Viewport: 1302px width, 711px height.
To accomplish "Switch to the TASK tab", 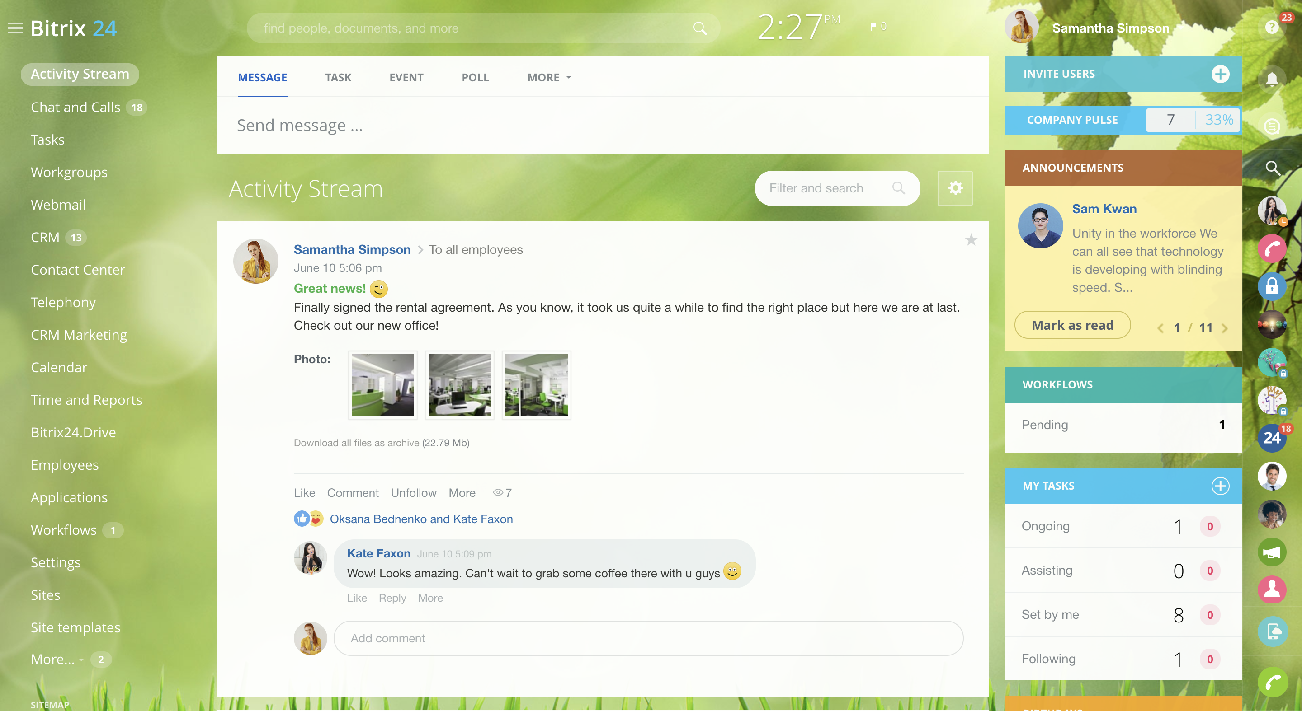I will 338,77.
